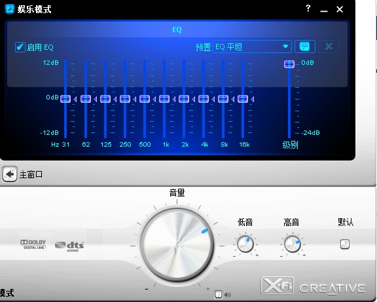Click the 娱乐模式 app icon in title bar
The image size is (377, 302).
[10, 9]
